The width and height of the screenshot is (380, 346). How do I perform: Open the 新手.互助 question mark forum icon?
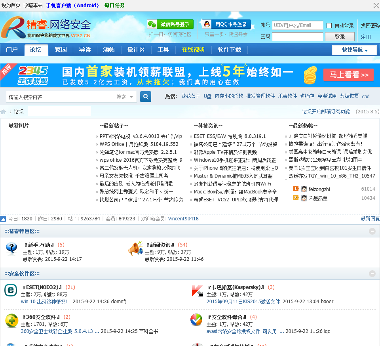pyautogui.click(x=11, y=249)
